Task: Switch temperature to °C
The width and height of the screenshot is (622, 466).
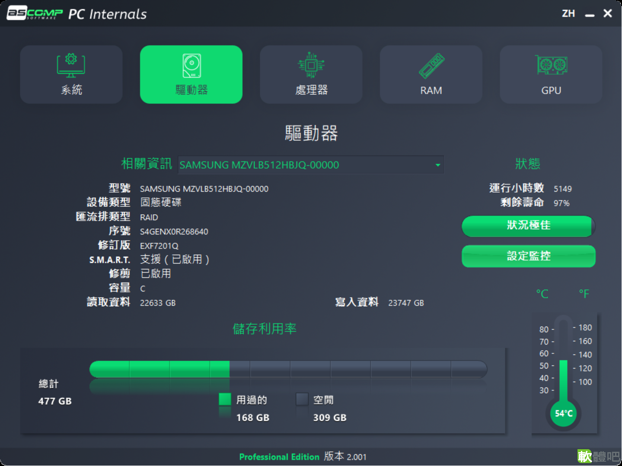Action: point(542,294)
